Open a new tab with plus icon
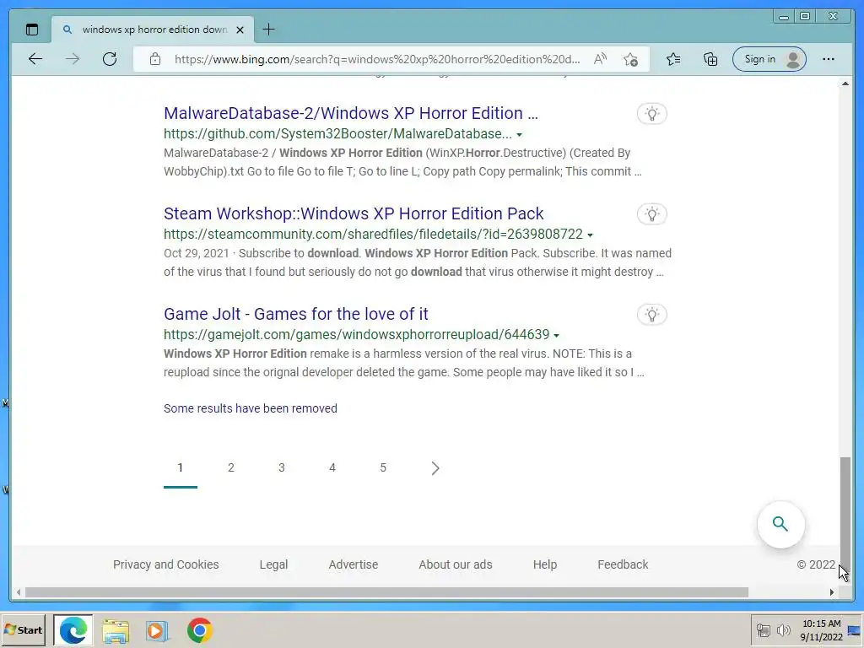This screenshot has height=648, width=864. [x=268, y=30]
